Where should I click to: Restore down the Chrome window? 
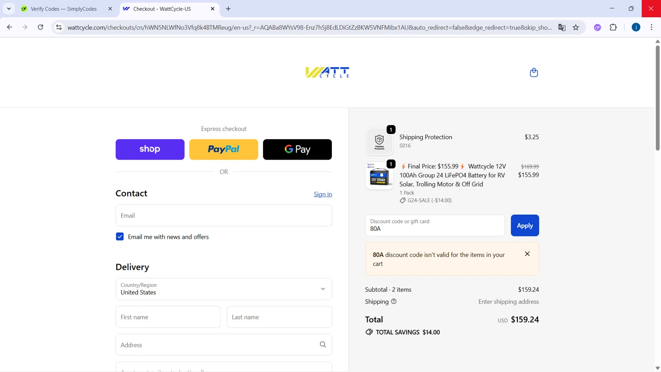(x=631, y=8)
